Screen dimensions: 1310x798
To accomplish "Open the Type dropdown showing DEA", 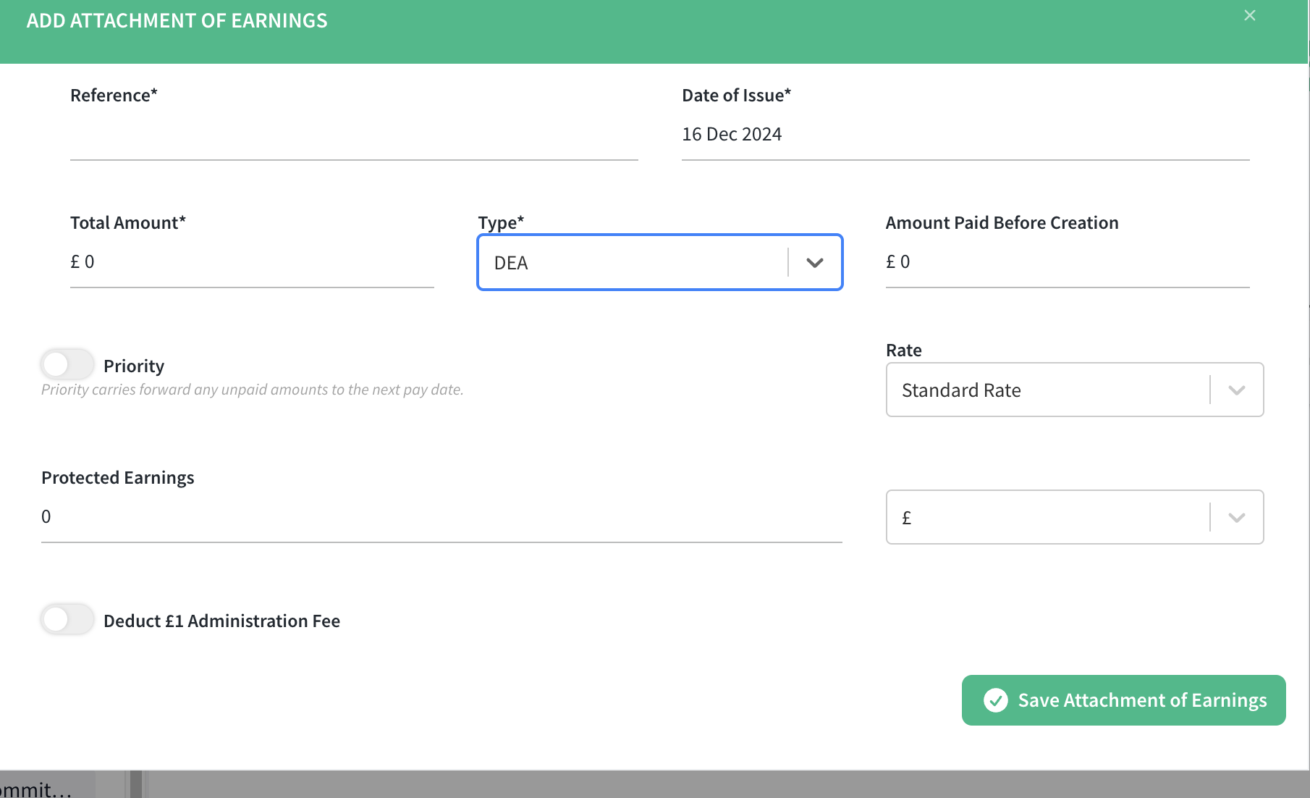I will (631, 263).
